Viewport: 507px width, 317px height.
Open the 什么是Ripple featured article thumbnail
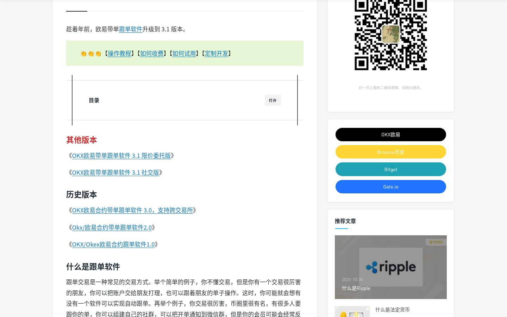coord(391,267)
